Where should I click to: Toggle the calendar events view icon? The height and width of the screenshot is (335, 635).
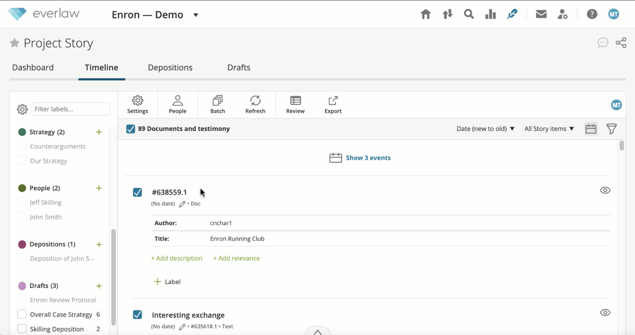click(x=591, y=129)
